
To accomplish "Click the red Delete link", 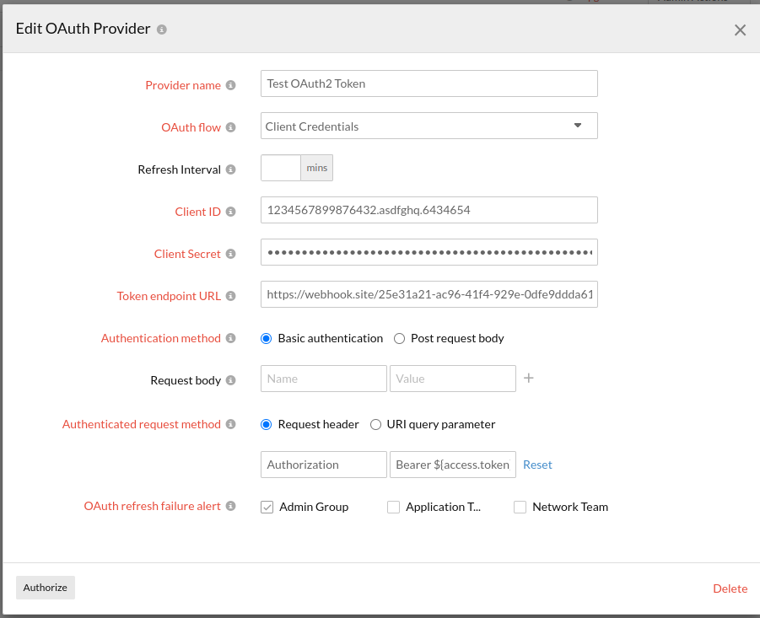I will click(730, 588).
